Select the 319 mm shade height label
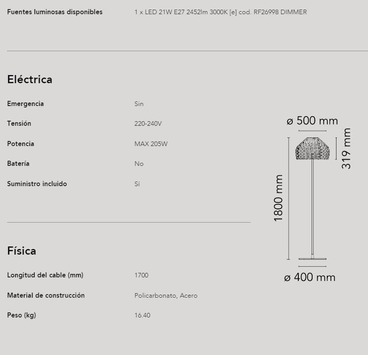 coord(346,149)
